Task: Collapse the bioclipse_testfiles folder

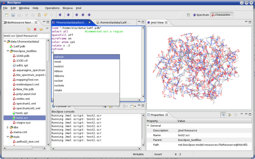Action: click(8, 51)
